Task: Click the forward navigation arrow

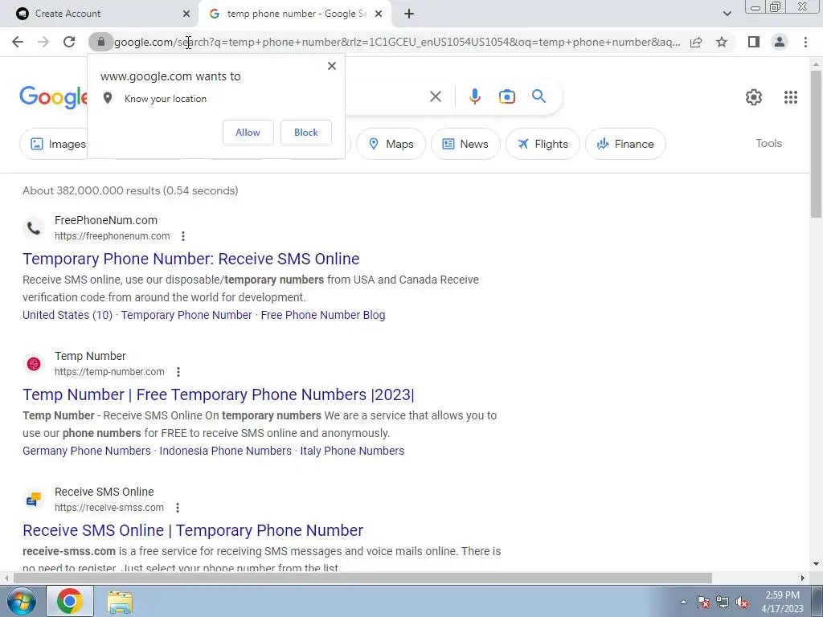Action: pyautogui.click(x=43, y=42)
